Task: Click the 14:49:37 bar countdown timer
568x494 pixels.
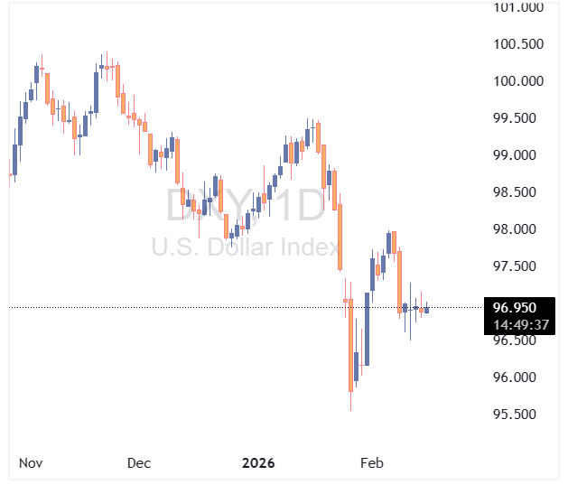Action: [517, 324]
